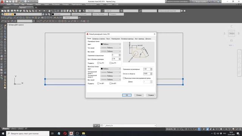Click the Windows Start button

[3, 133]
